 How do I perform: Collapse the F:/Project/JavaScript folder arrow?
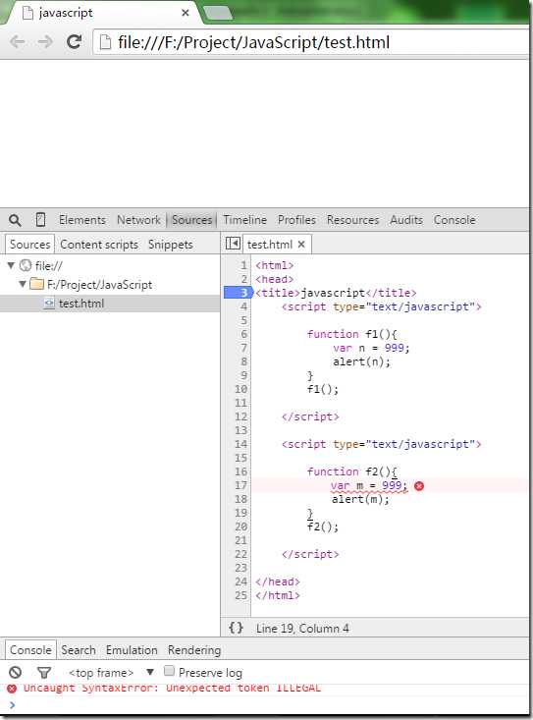click(x=23, y=284)
